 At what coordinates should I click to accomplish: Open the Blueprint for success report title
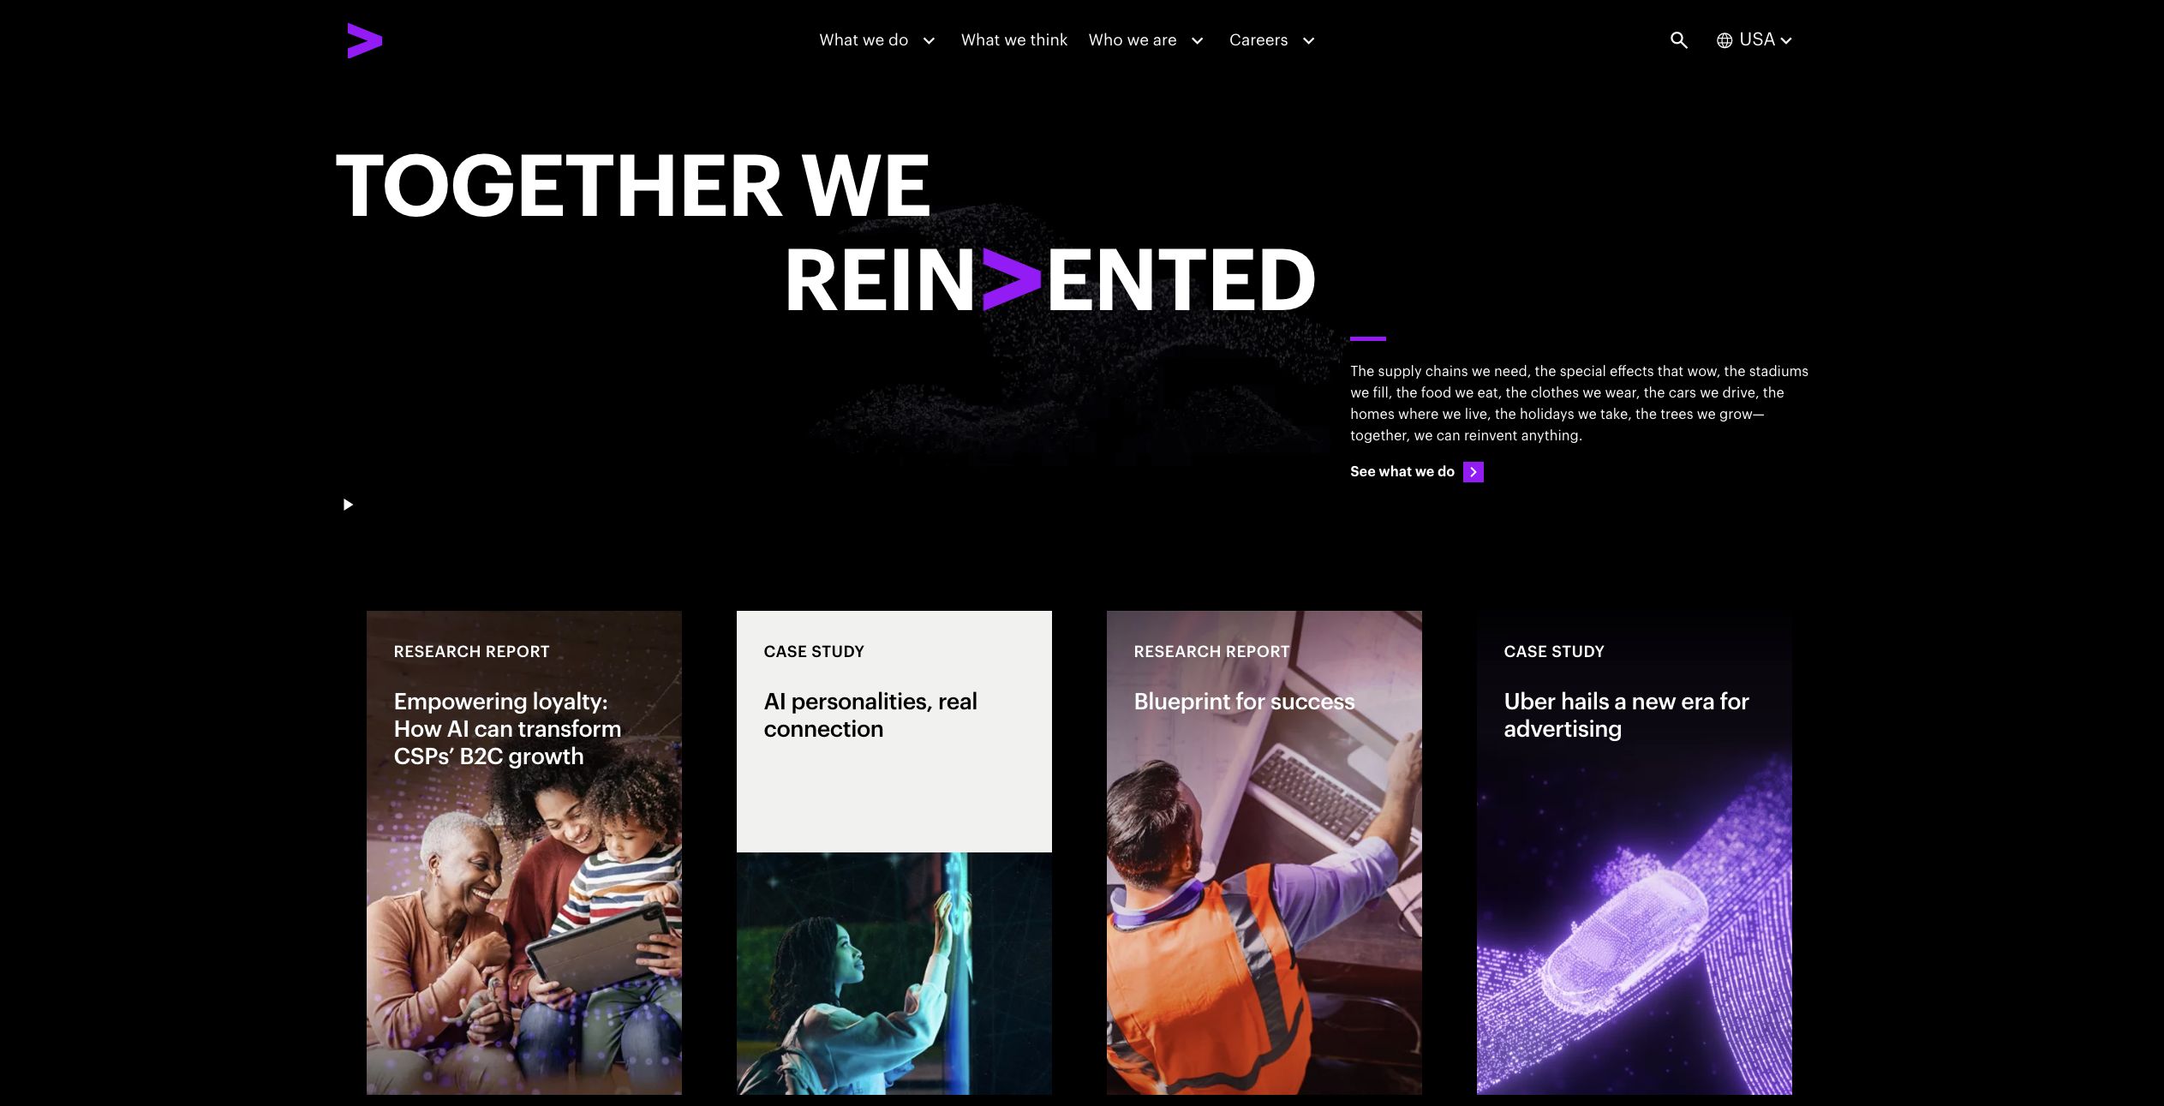click(1244, 702)
